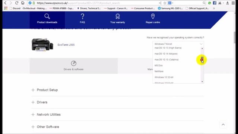Open the Facebook extension icon

[x=215, y=3]
